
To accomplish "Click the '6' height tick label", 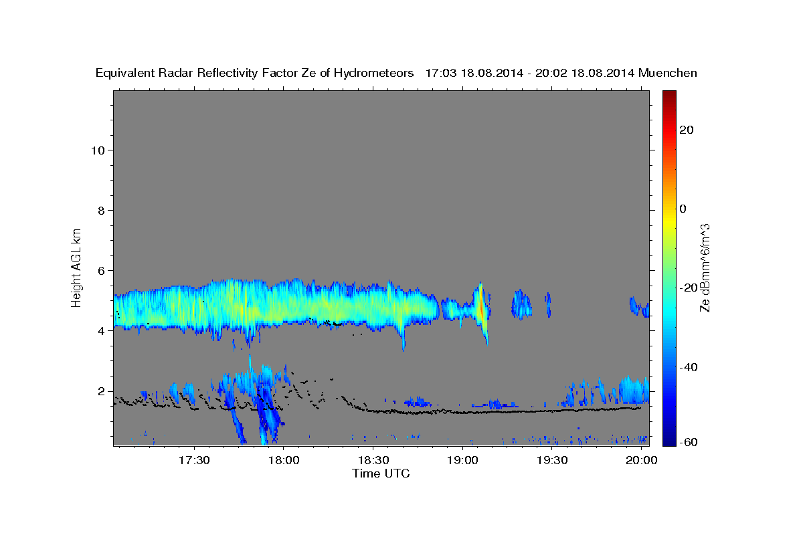I will [x=101, y=270].
